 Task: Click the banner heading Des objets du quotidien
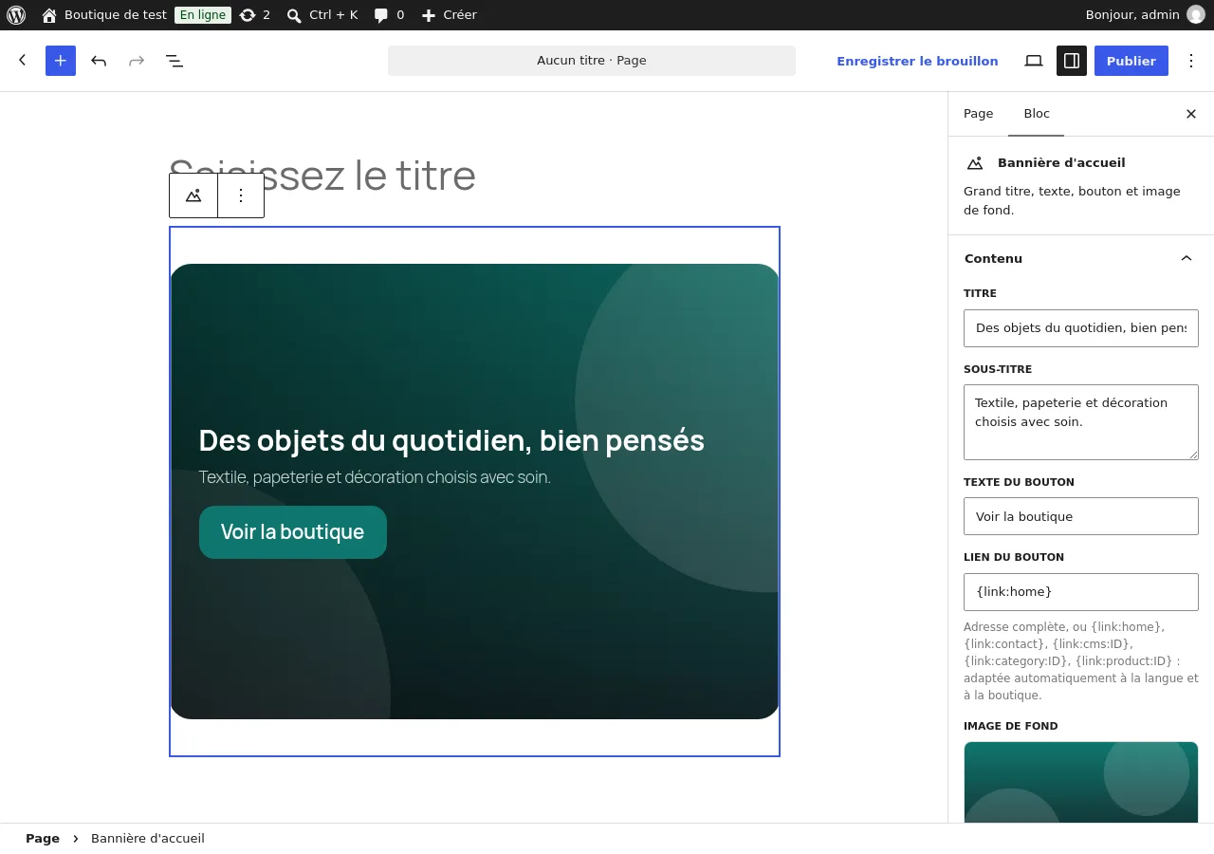pyautogui.click(x=451, y=440)
